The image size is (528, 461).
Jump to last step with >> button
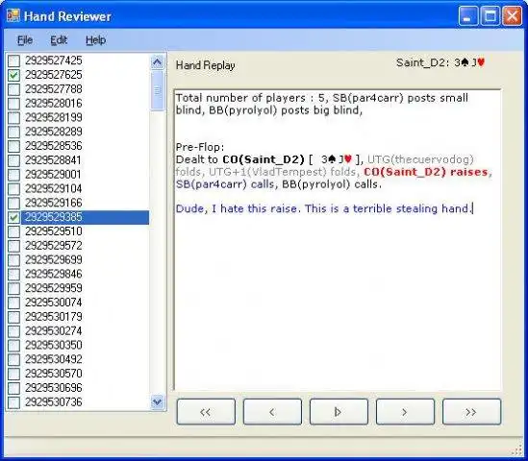[471, 412]
